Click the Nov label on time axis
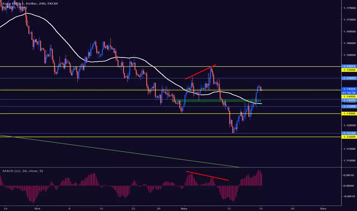Viewport: 357px width, 211px height. pyautogui.click(x=184, y=208)
